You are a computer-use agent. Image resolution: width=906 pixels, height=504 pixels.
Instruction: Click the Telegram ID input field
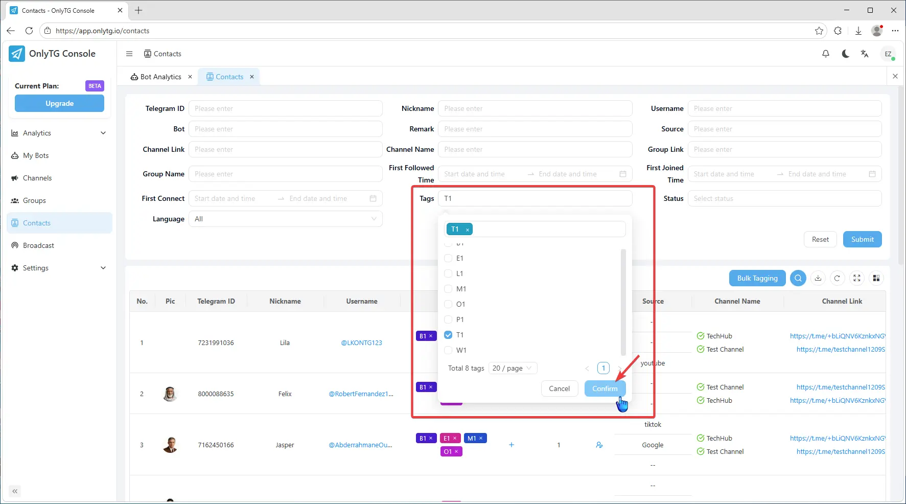(x=285, y=108)
